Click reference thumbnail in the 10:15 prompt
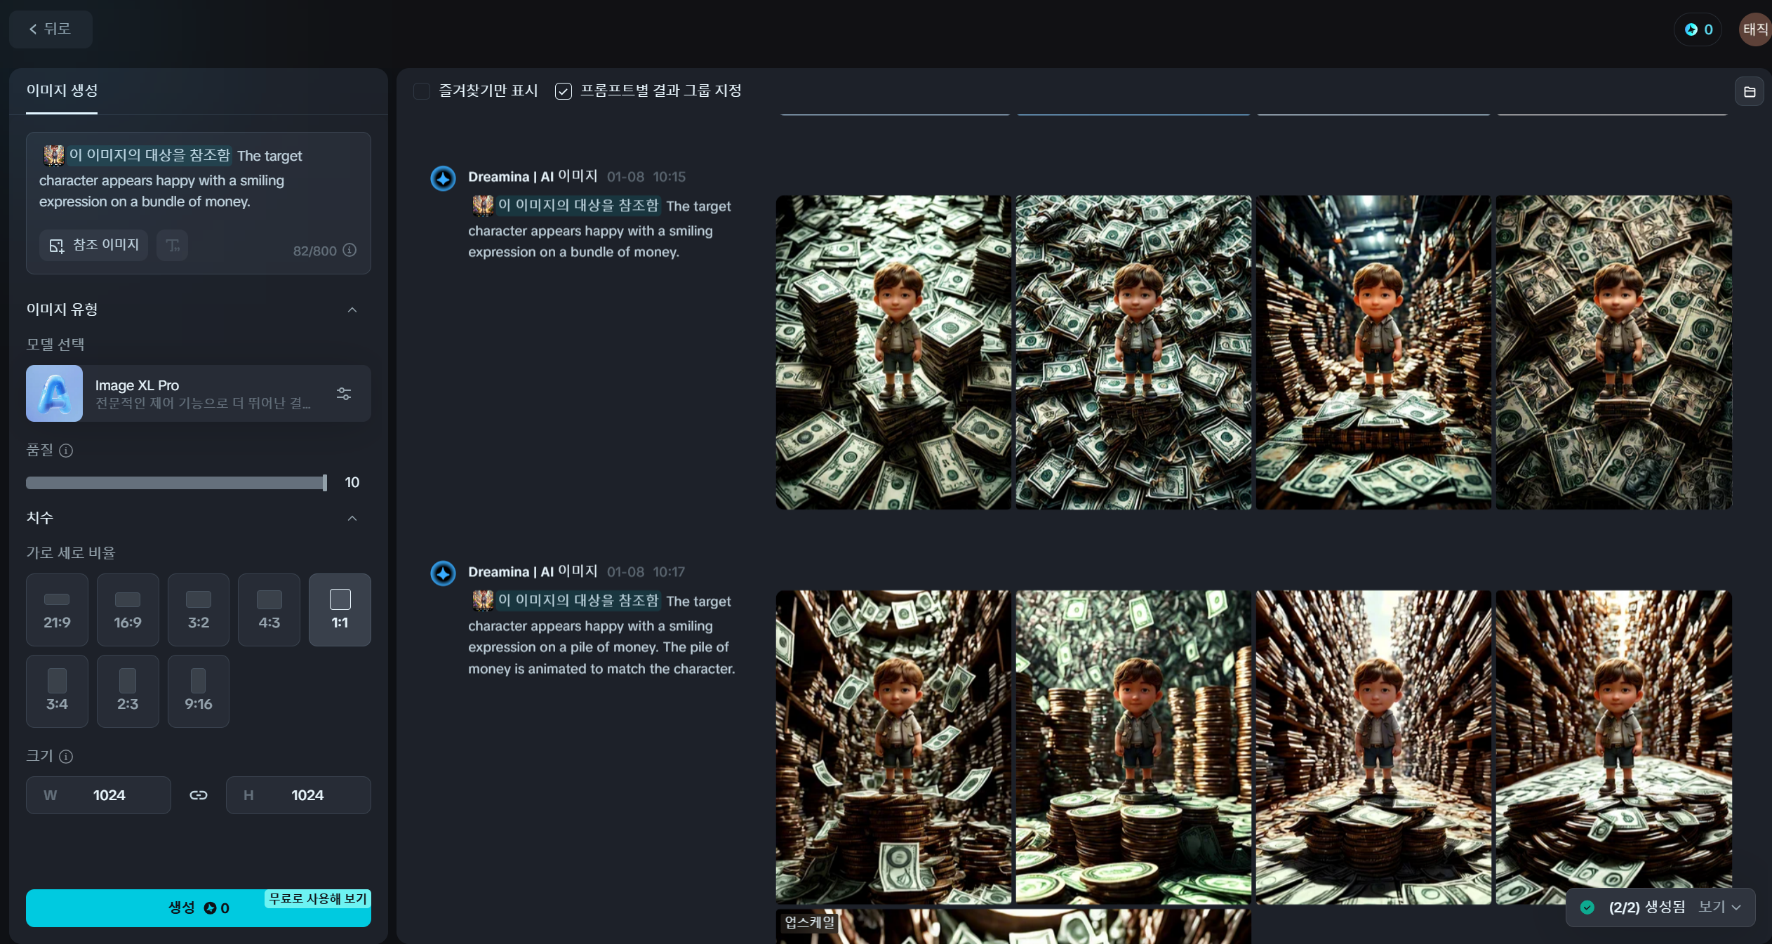Image resolution: width=1772 pixels, height=944 pixels. 483,206
